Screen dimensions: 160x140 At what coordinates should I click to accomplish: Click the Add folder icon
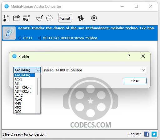[x=17, y=18]
